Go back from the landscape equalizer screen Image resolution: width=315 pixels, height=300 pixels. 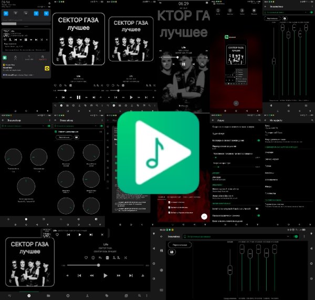point(162,236)
